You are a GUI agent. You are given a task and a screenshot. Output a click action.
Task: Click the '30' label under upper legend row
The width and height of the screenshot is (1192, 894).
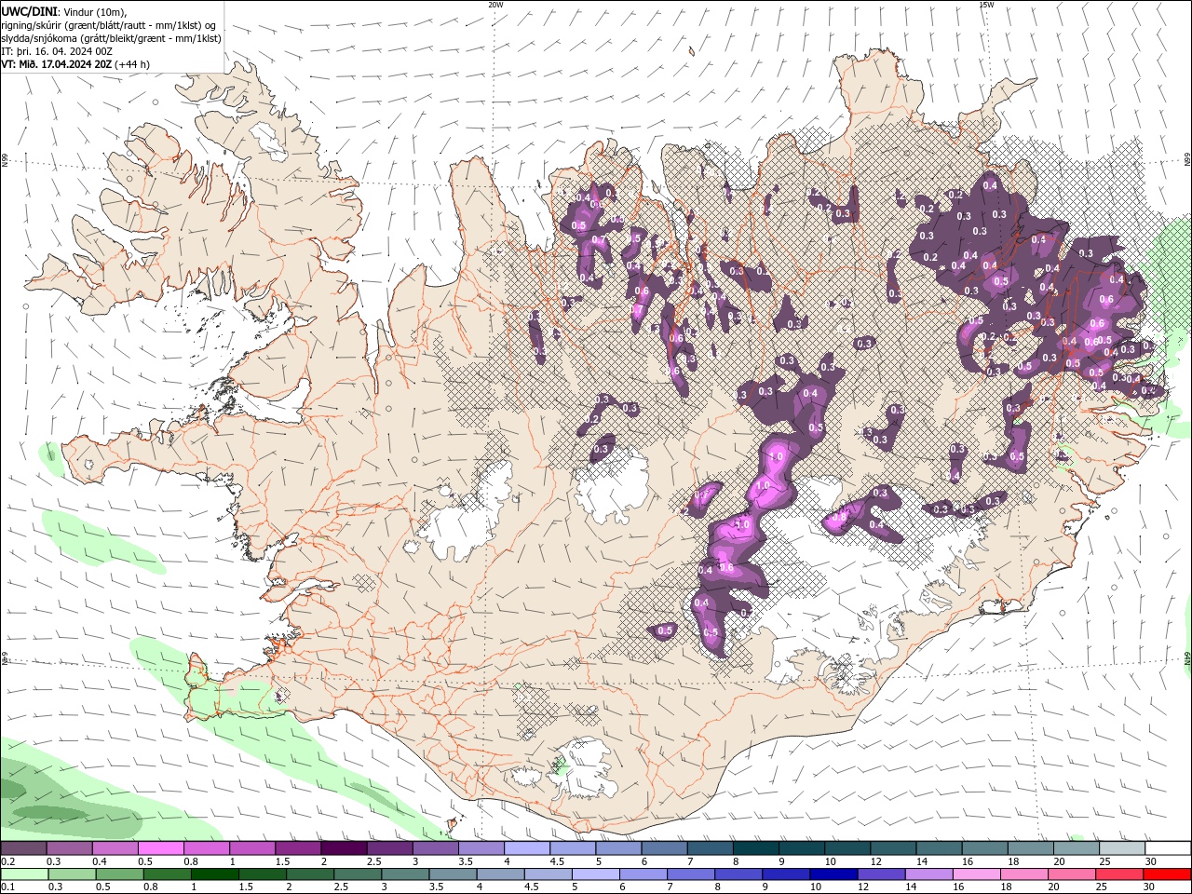(1151, 861)
